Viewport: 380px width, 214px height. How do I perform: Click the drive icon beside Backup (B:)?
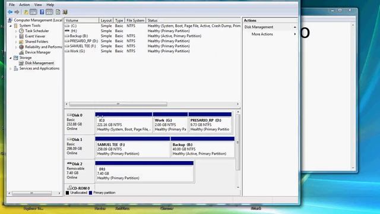(67, 36)
